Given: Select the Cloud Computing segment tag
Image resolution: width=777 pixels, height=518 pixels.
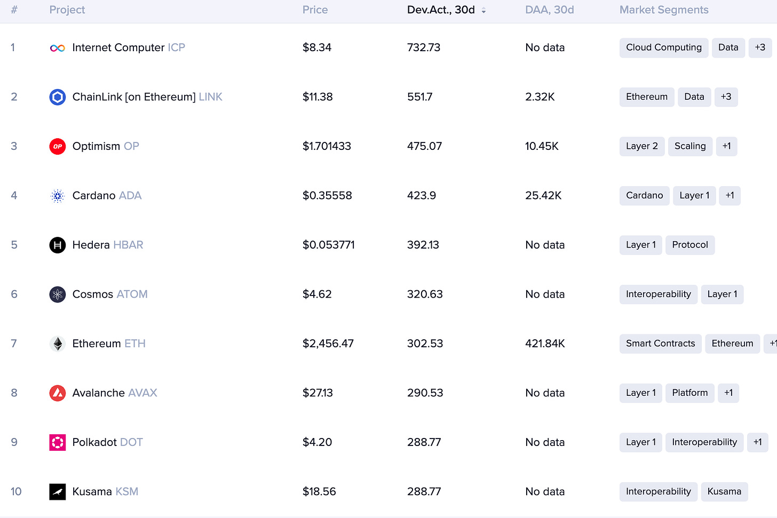Looking at the screenshot, I should 664,47.
